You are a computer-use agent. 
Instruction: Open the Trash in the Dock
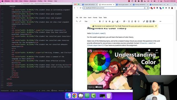click(109, 96)
